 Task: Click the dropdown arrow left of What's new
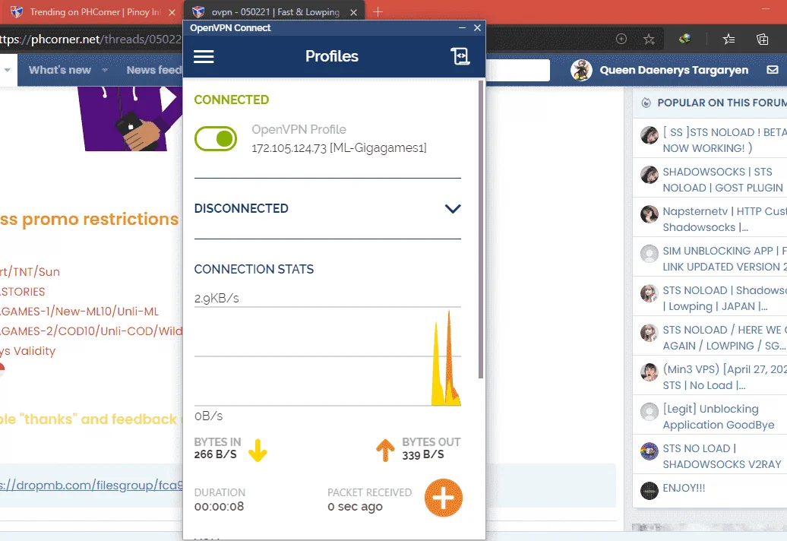7,70
